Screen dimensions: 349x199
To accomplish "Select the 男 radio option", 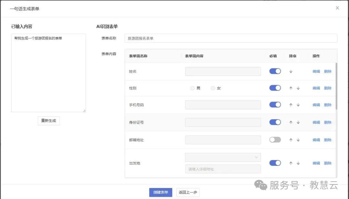I will [193, 88].
